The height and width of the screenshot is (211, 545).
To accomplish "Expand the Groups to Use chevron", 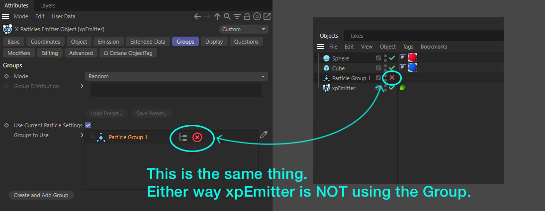I will click(x=82, y=135).
